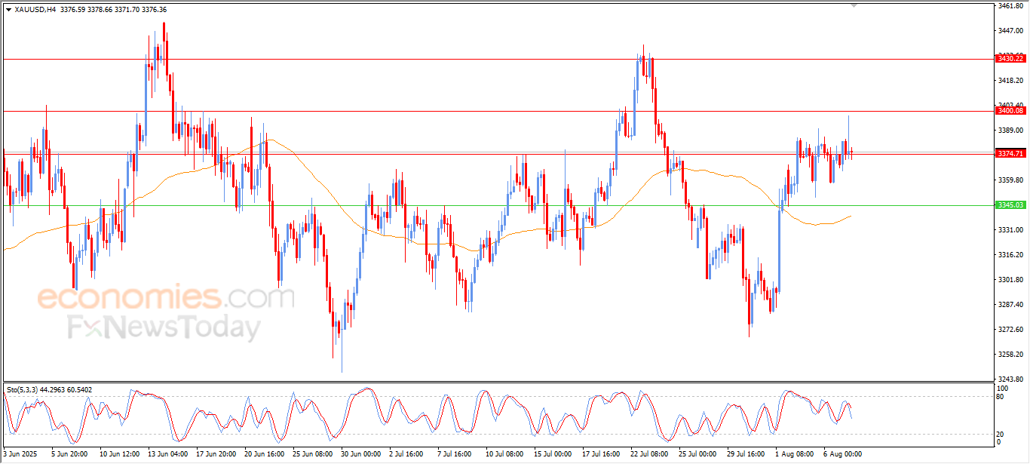Click the 3258.20 price axis label
Viewport: 1030px width, 464px height.
[x=1010, y=354]
